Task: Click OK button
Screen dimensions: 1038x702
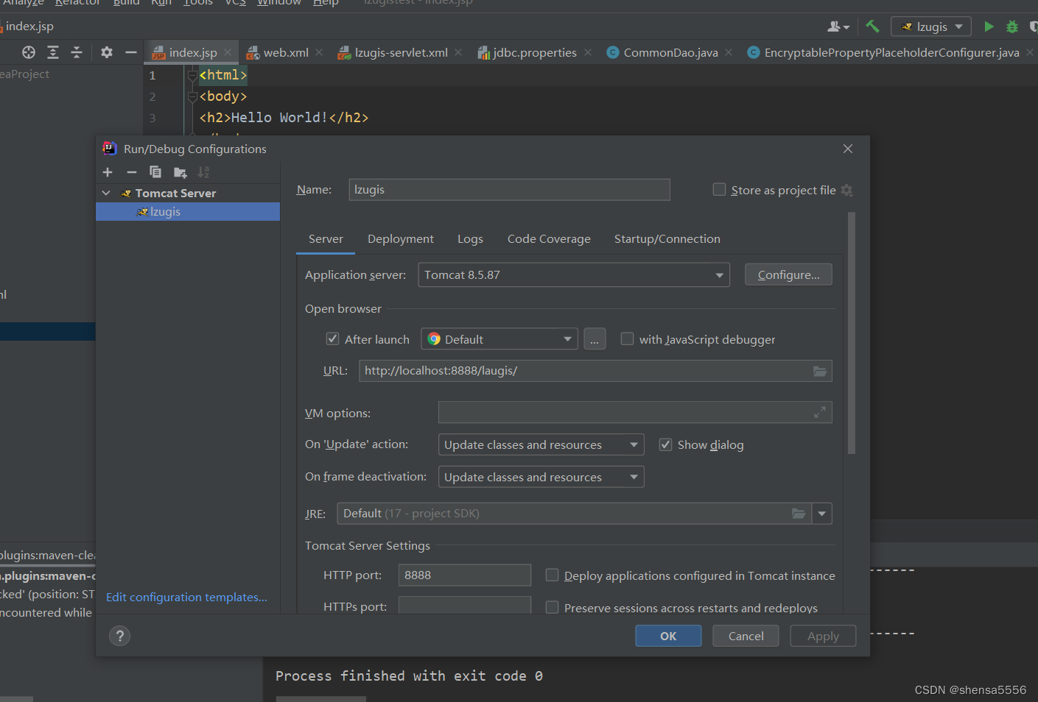Action: [x=668, y=636]
